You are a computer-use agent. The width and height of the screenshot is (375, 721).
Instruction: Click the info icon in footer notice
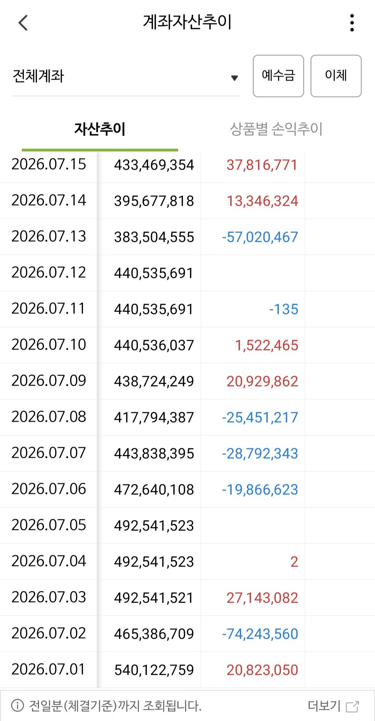[x=17, y=705]
